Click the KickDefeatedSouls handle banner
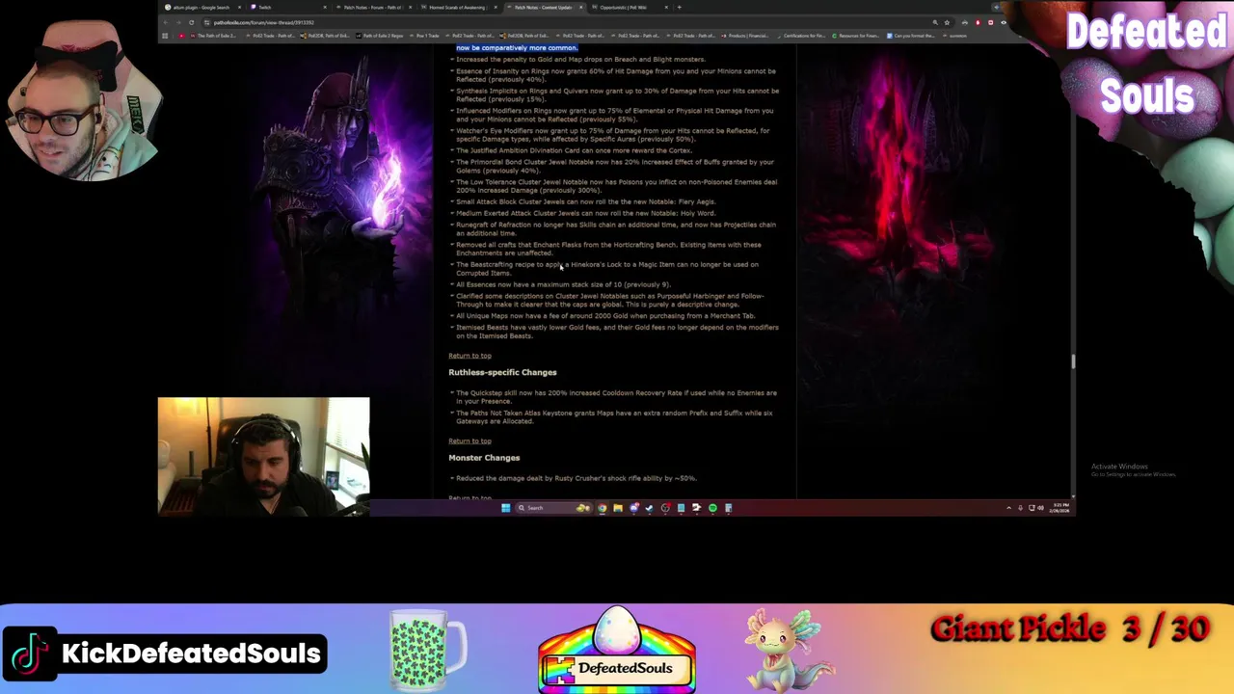The width and height of the screenshot is (1234, 694). tap(191, 654)
